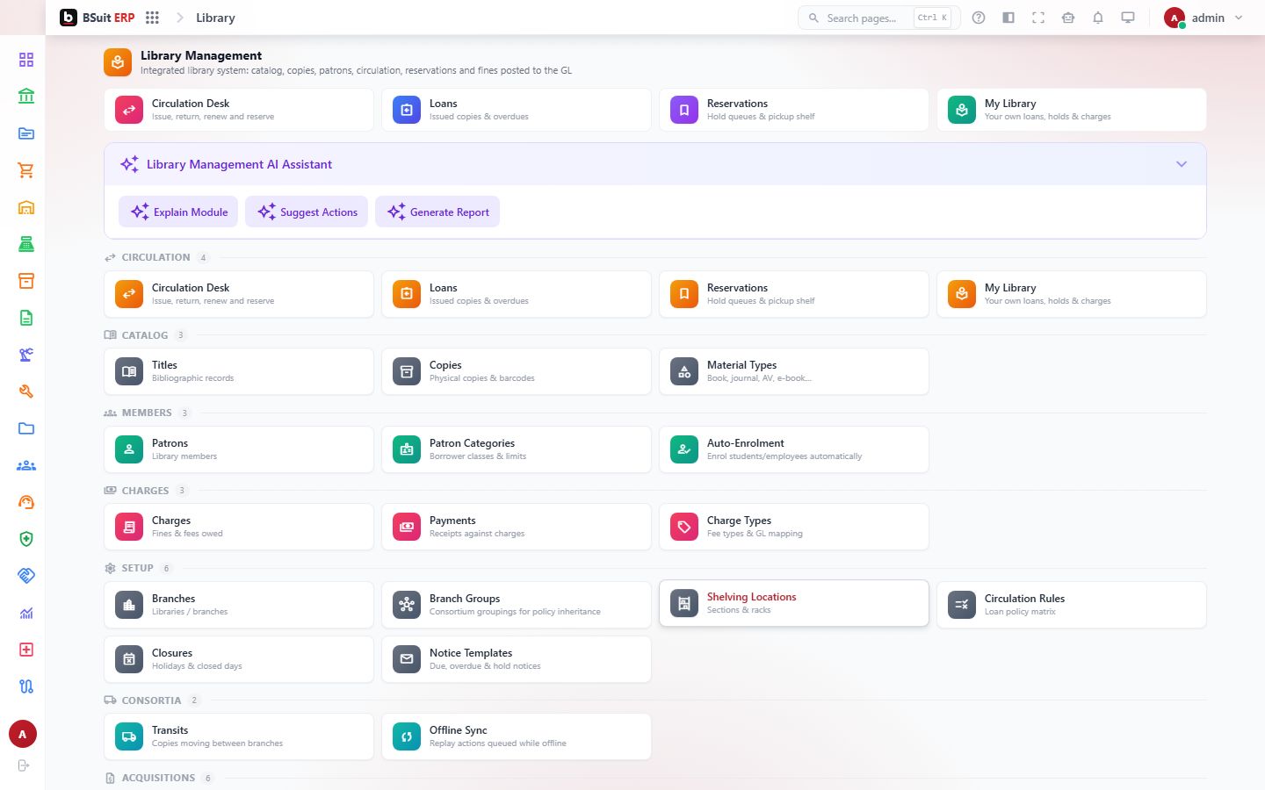Open the shopping cart icon in sidebar

click(26, 170)
